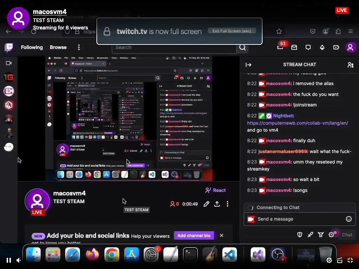Click the Add channel bio button
359x269 pixels.
194,236
